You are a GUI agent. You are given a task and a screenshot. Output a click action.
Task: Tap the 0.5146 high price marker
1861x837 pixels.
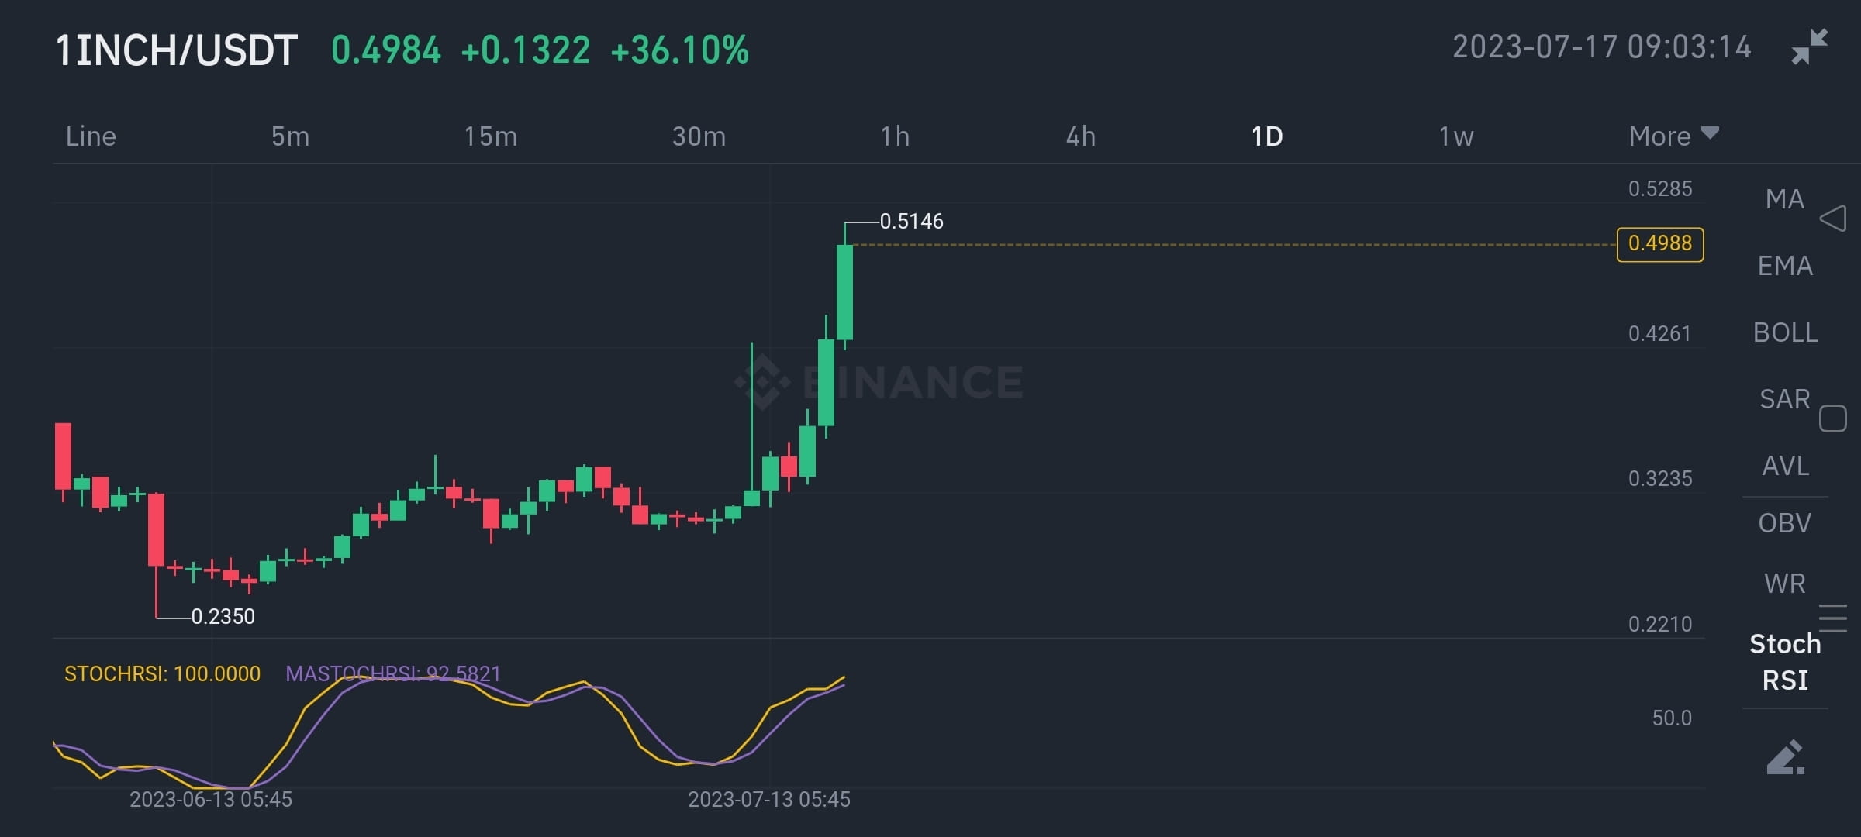click(911, 222)
